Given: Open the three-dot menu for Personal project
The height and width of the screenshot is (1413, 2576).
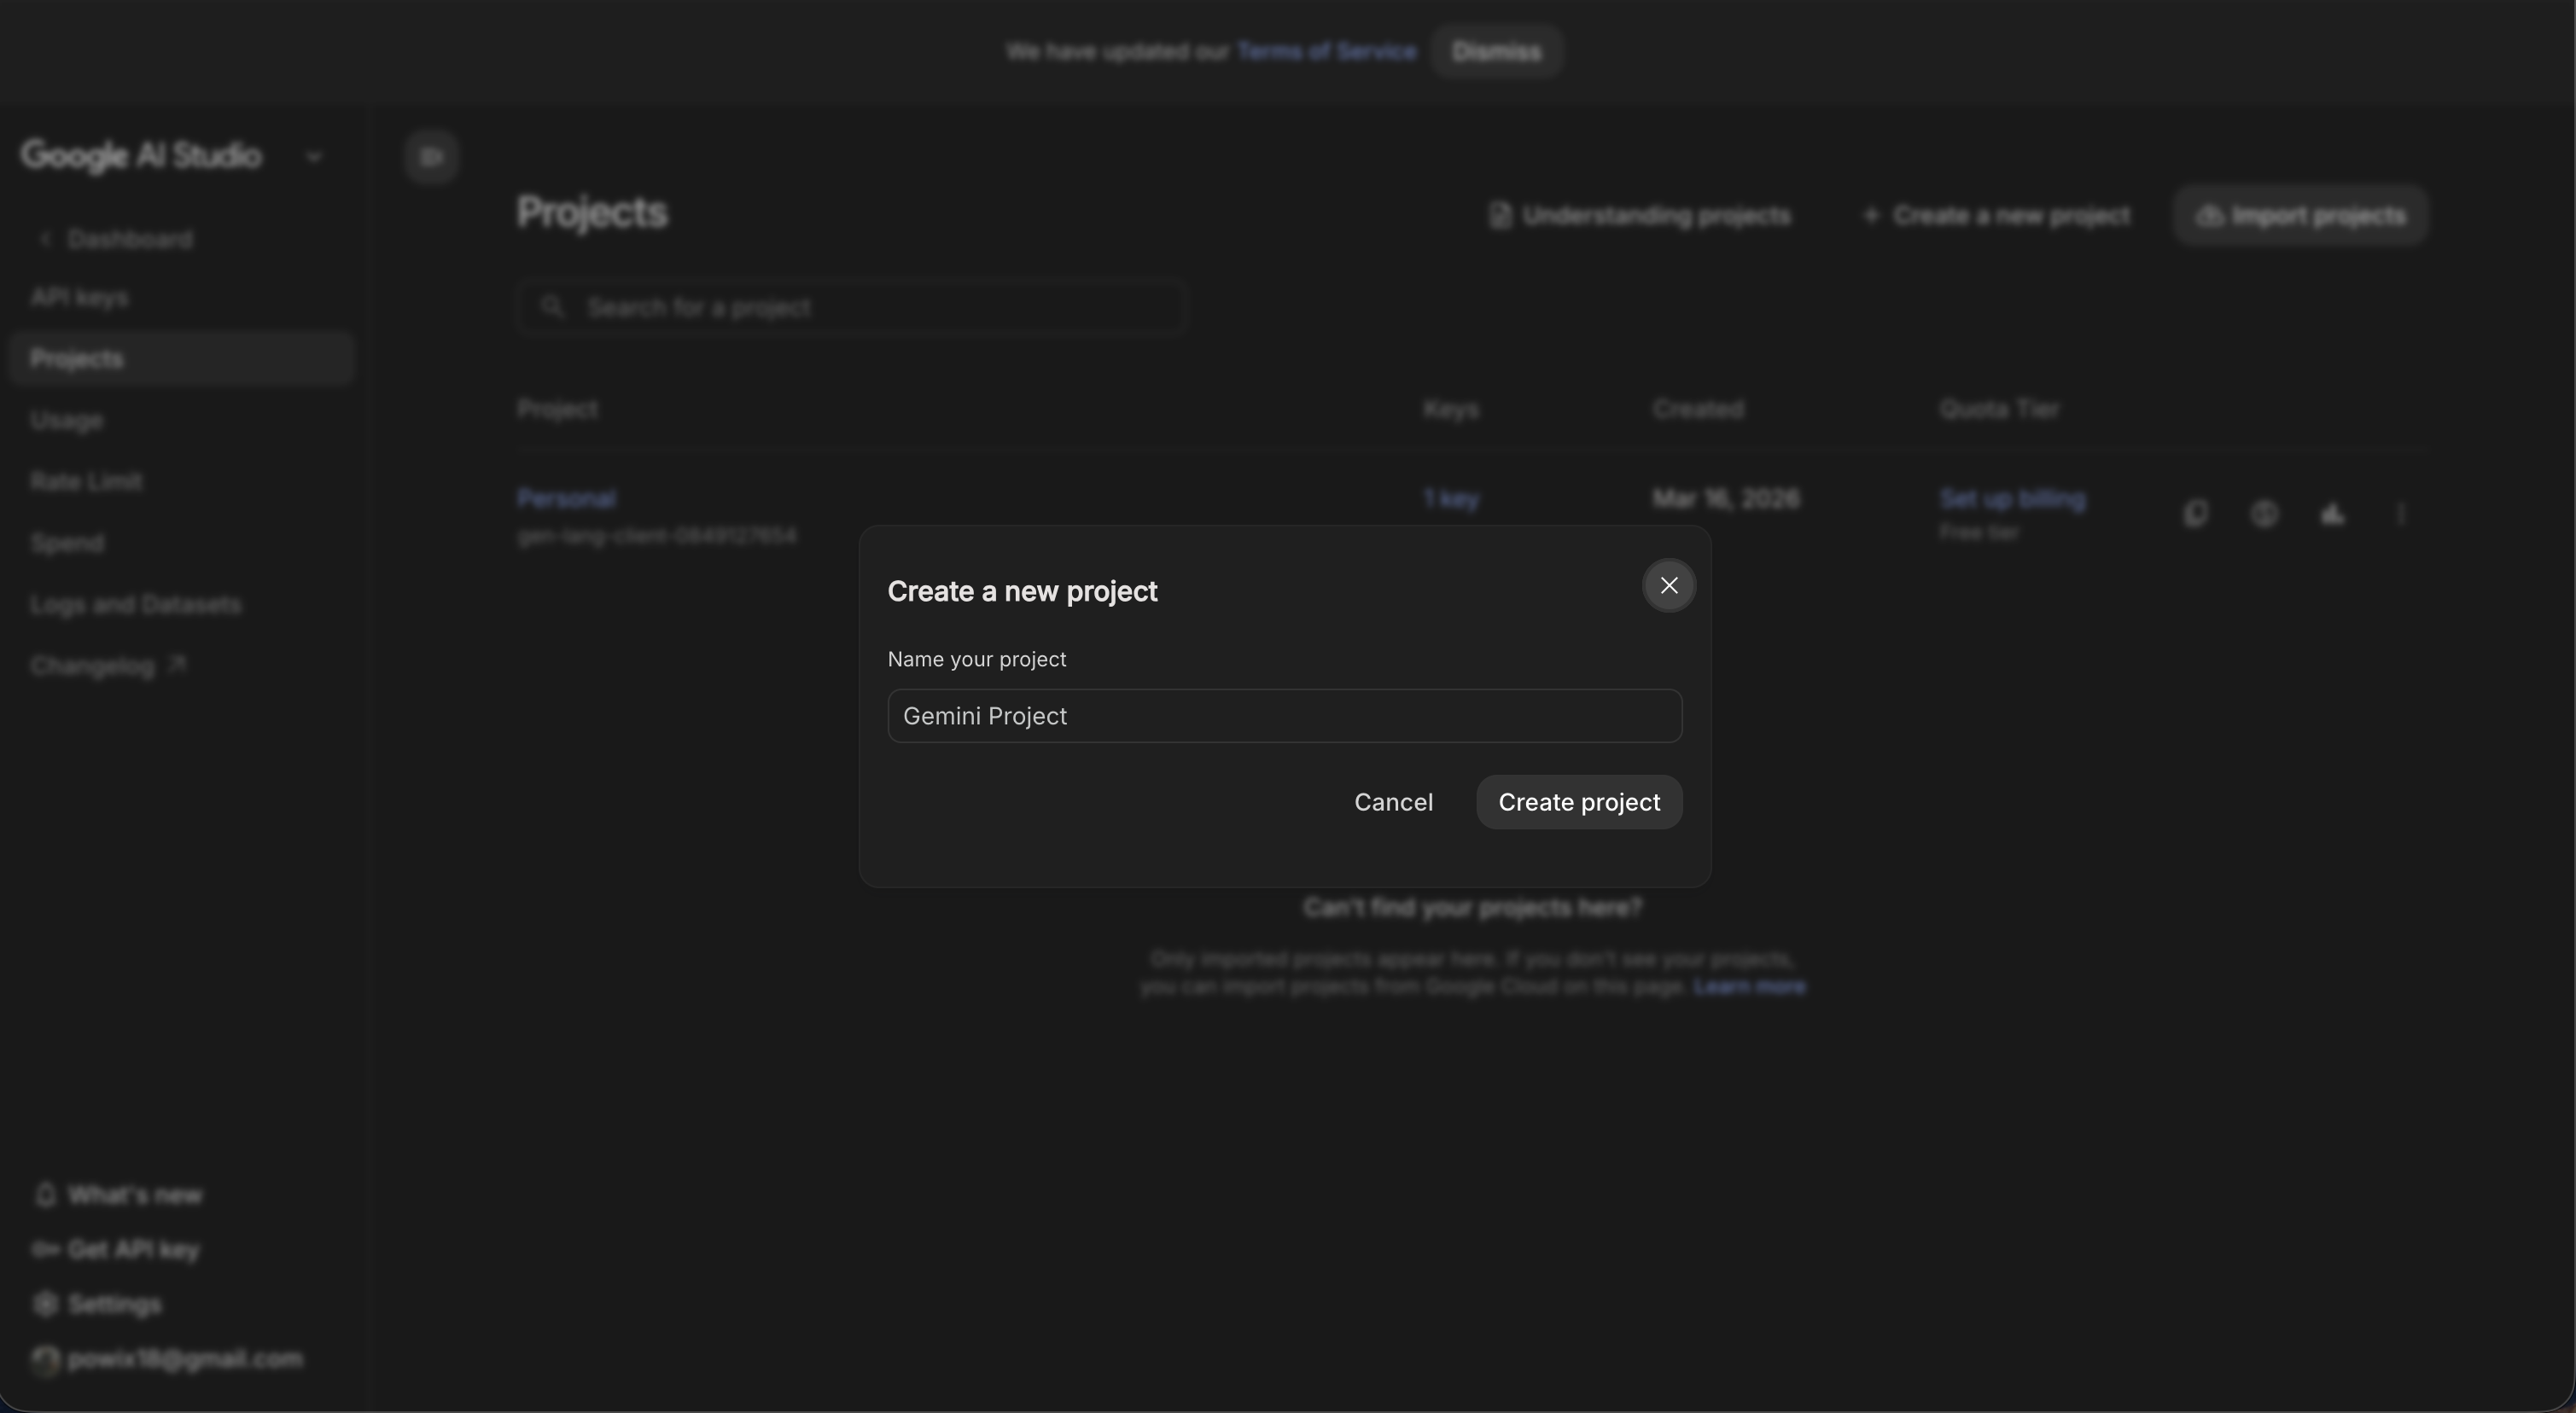Looking at the screenshot, I should click(2400, 514).
